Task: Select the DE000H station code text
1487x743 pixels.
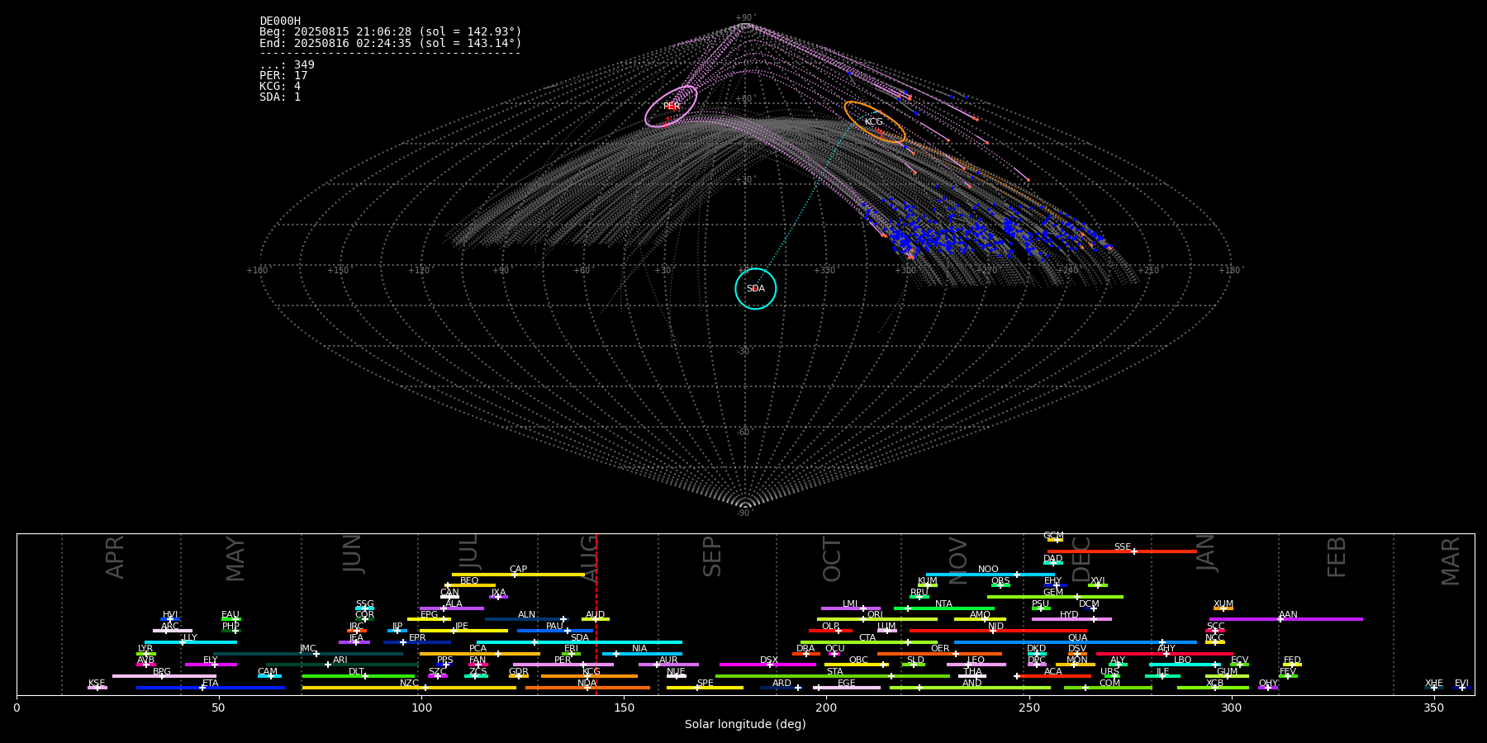Action: click(x=280, y=21)
